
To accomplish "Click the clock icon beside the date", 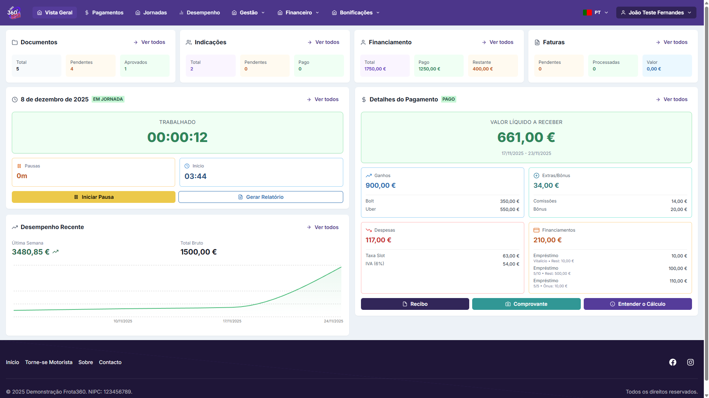I will (15, 100).
